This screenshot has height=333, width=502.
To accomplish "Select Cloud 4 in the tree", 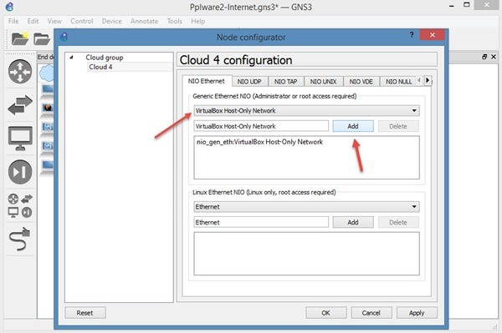I will click(x=100, y=67).
